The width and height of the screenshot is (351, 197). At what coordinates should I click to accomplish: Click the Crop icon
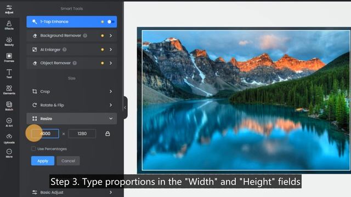point(35,91)
